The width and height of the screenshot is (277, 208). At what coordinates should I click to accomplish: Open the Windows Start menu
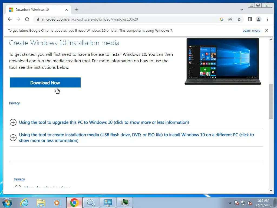7,203
